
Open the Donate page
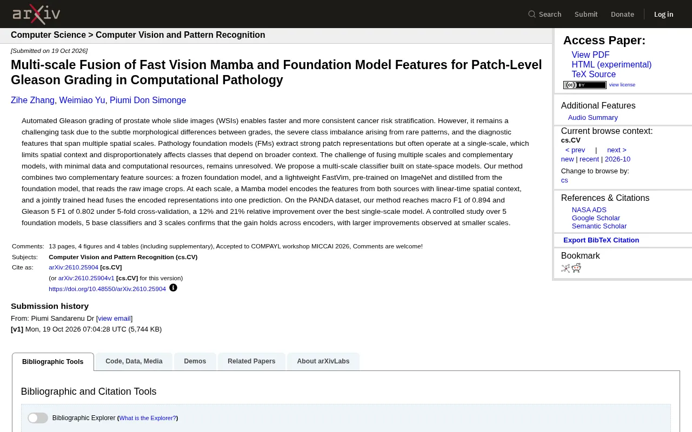coord(622,14)
